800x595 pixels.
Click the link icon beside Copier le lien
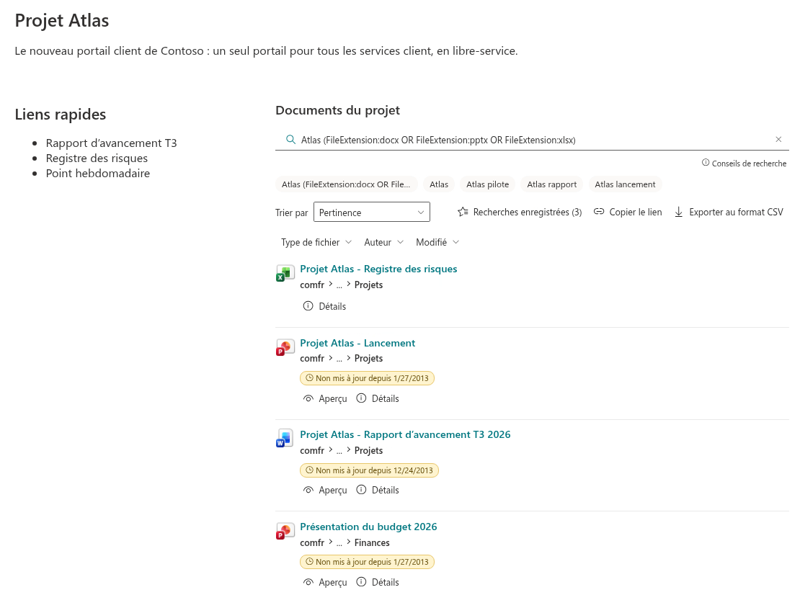point(599,212)
